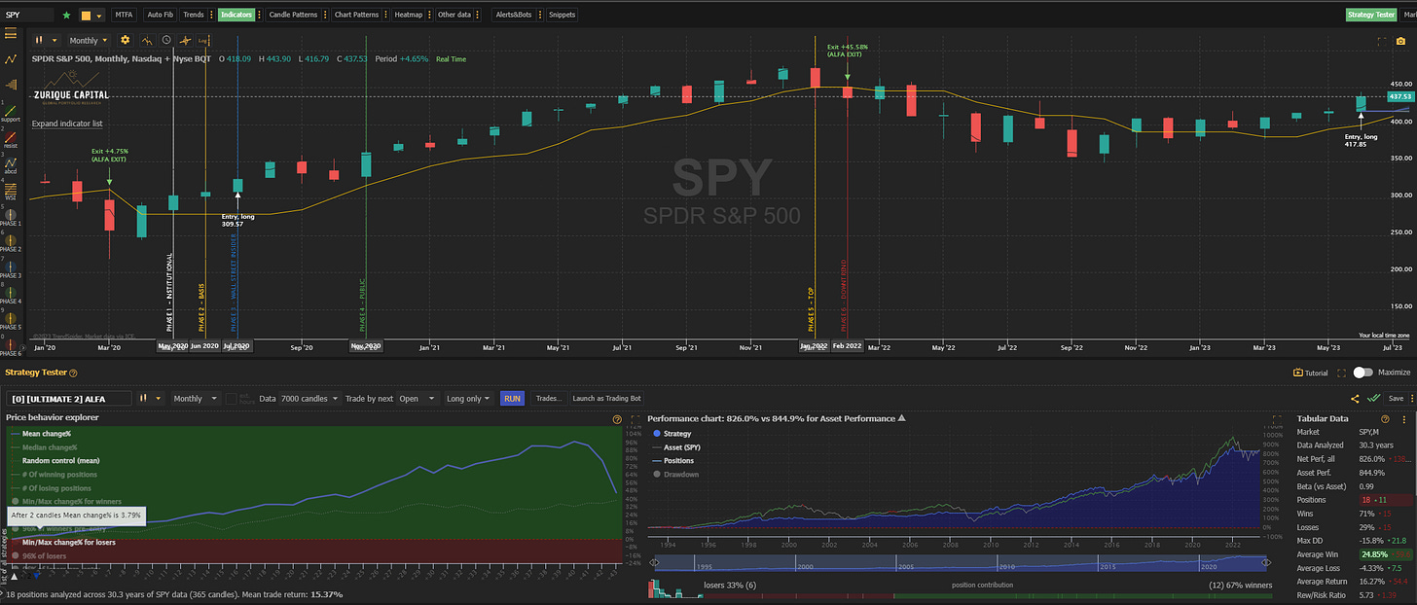Select the abcd pattern tool
The image size is (1417, 605).
11,164
